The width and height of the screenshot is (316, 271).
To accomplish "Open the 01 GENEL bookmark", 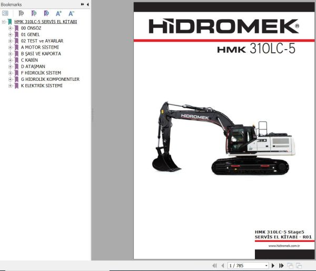I will (30, 34).
